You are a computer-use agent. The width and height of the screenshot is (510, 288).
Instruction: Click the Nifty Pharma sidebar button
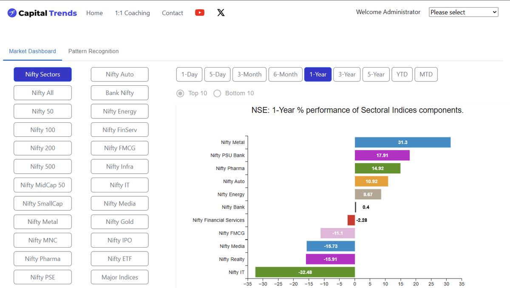click(42, 259)
